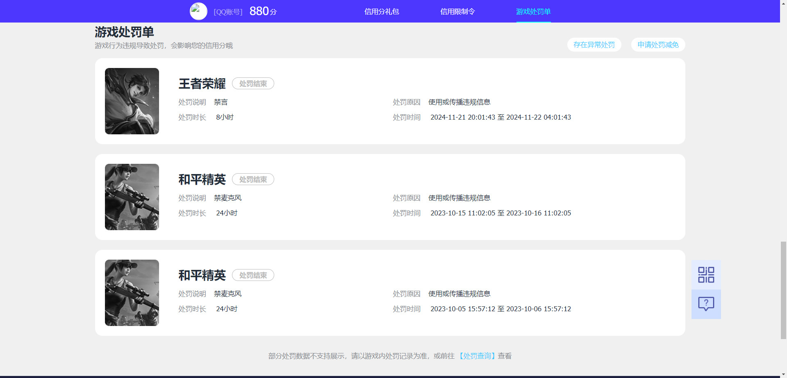Image resolution: width=787 pixels, height=378 pixels.
Task: Click the 游戏处罚单 page heading
Action: [x=124, y=32]
